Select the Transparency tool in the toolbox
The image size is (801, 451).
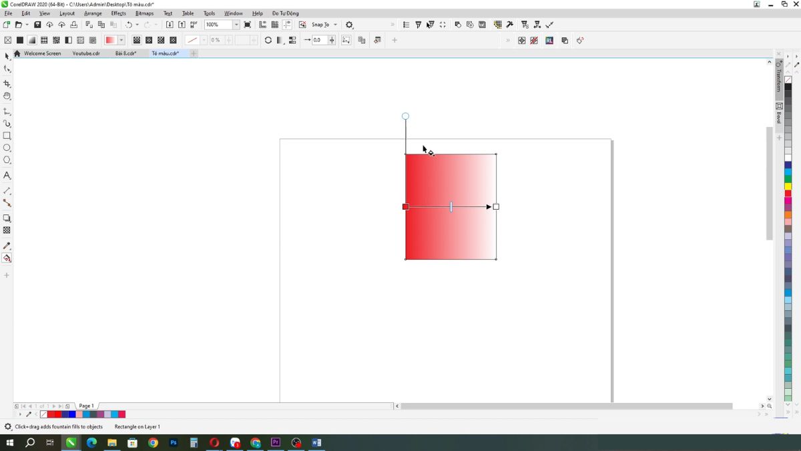point(7,231)
